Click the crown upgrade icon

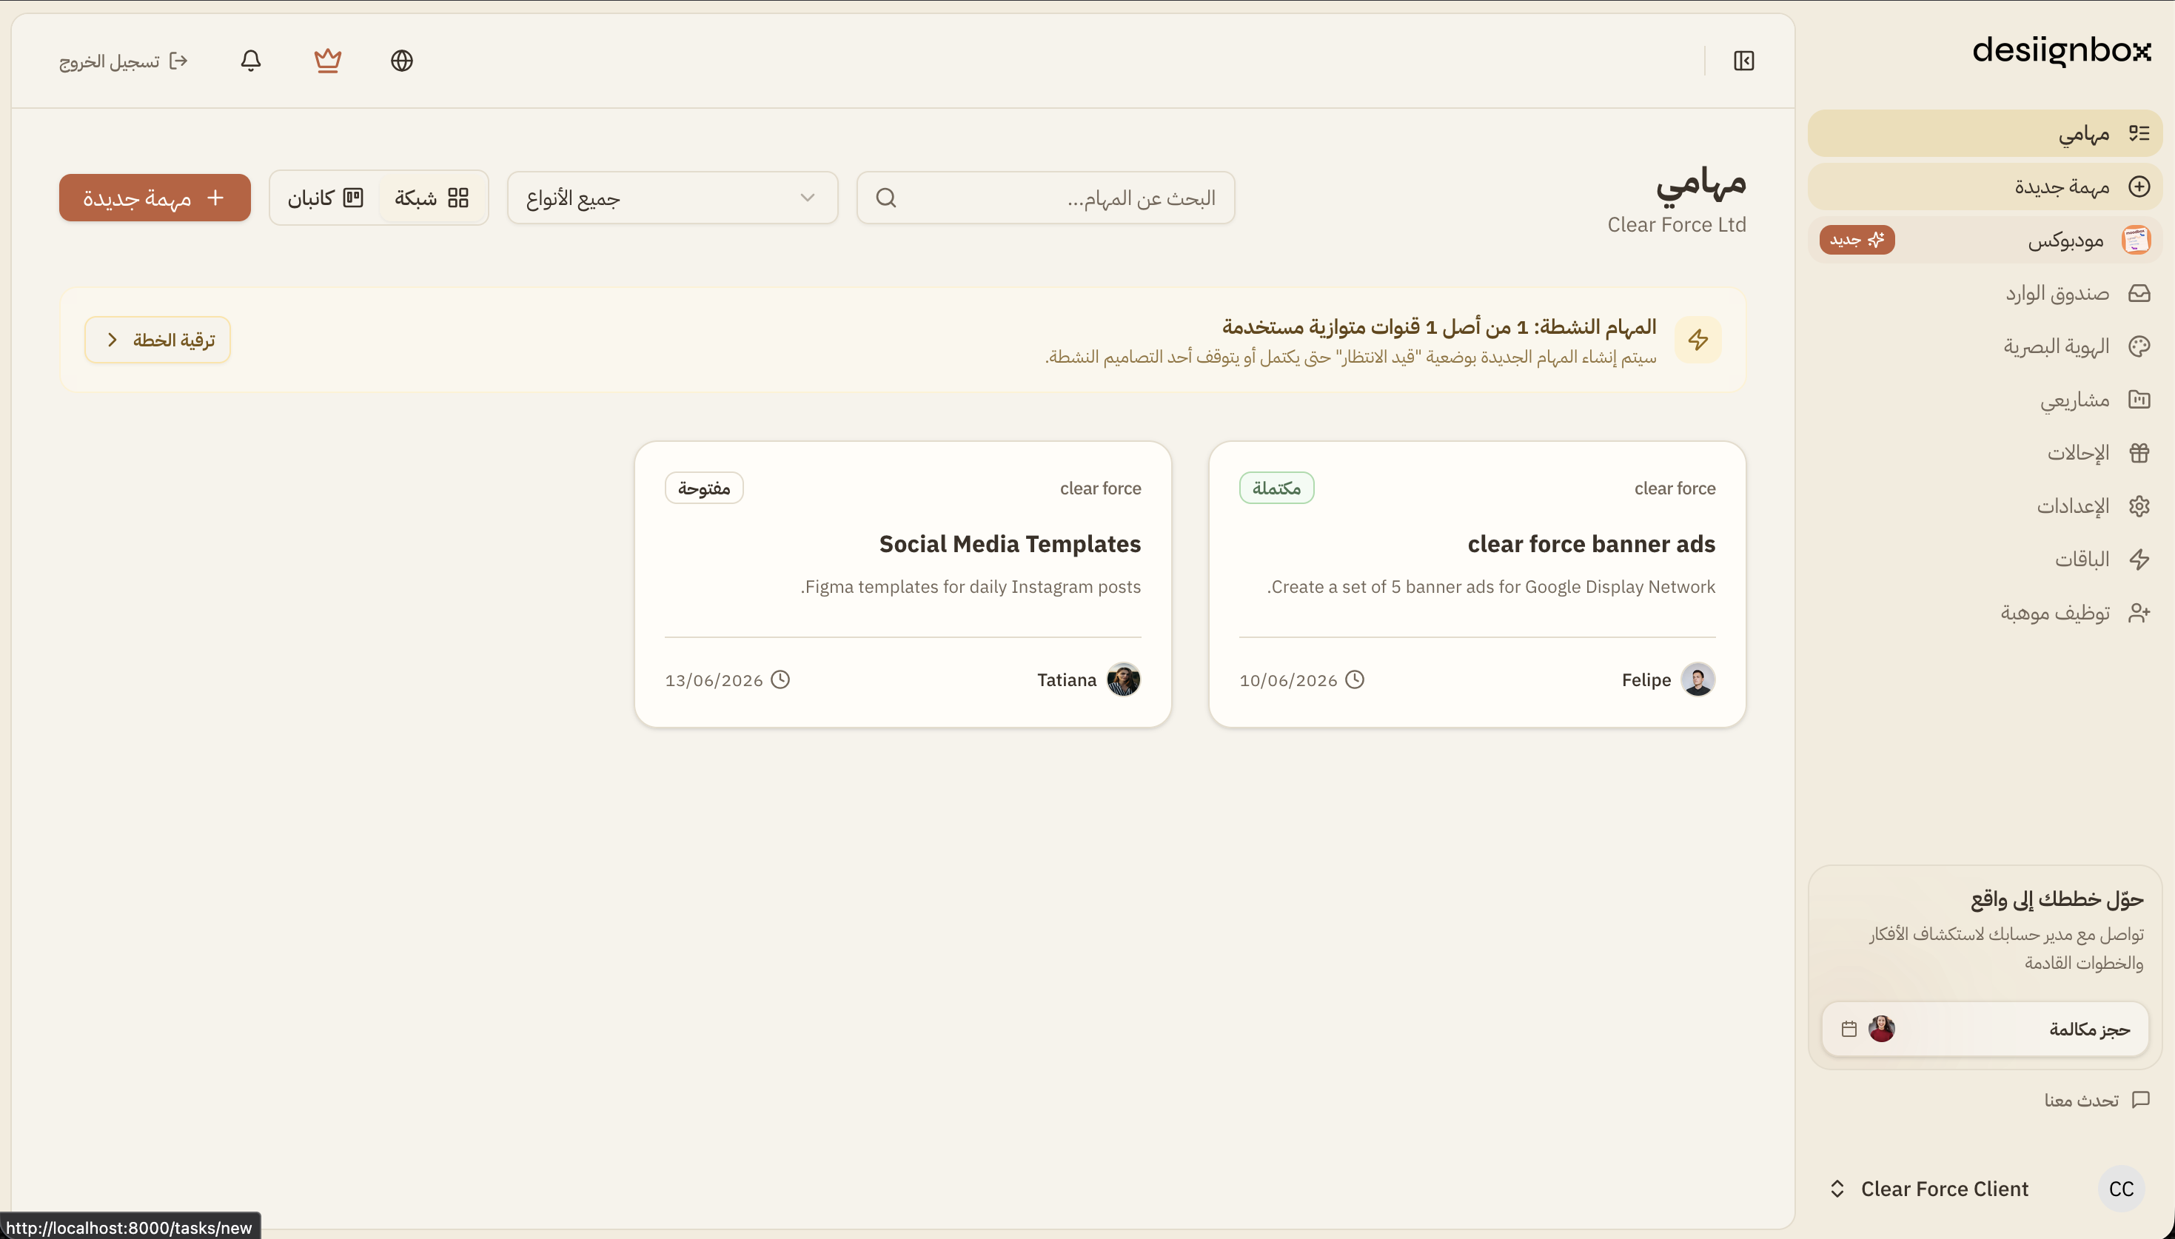coord(328,61)
